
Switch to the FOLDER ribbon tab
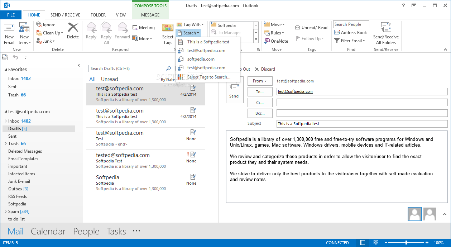click(x=98, y=15)
